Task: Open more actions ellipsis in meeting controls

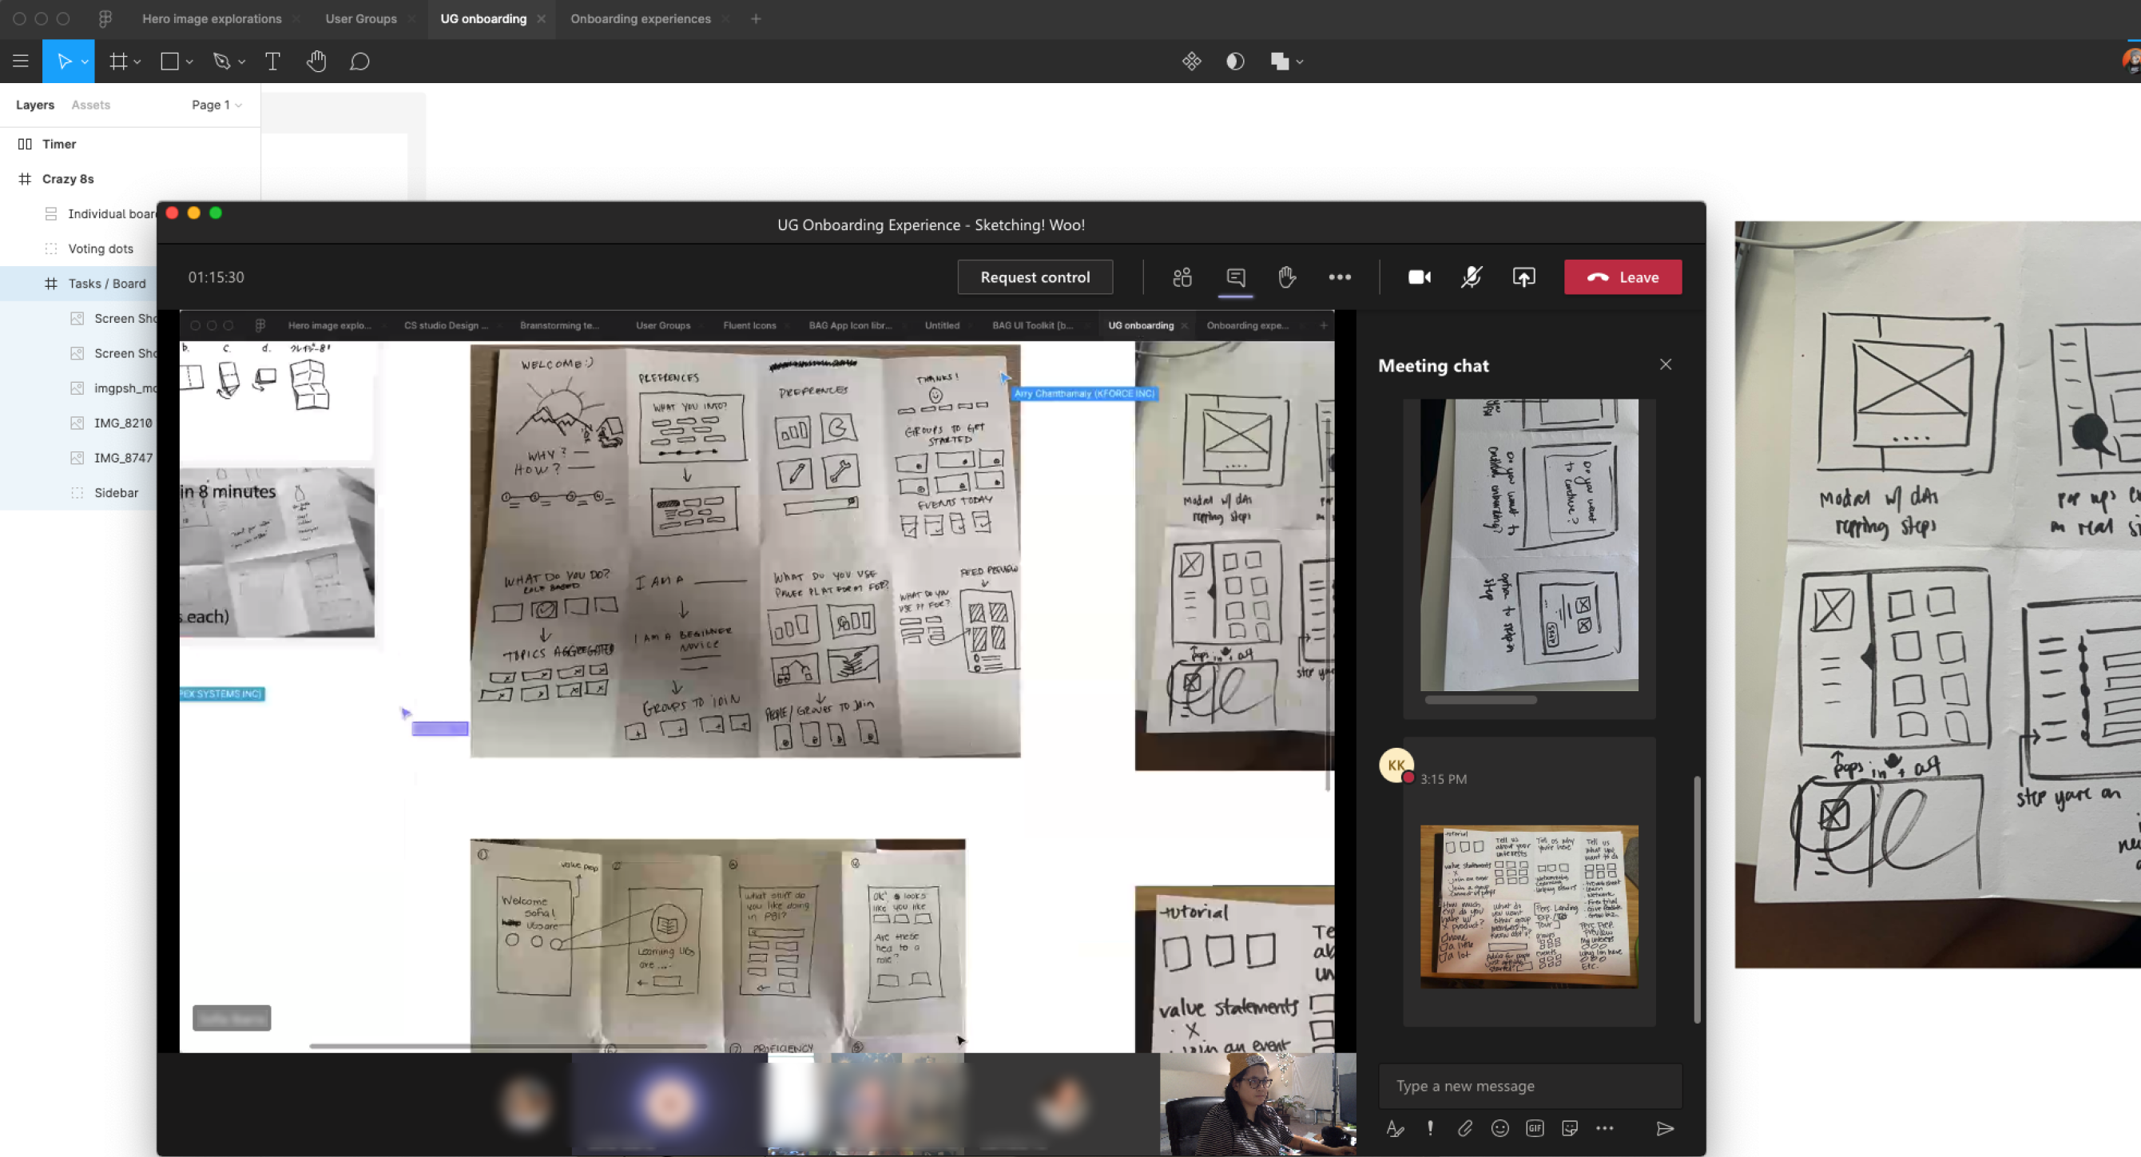Action: click(x=1339, y=276)
